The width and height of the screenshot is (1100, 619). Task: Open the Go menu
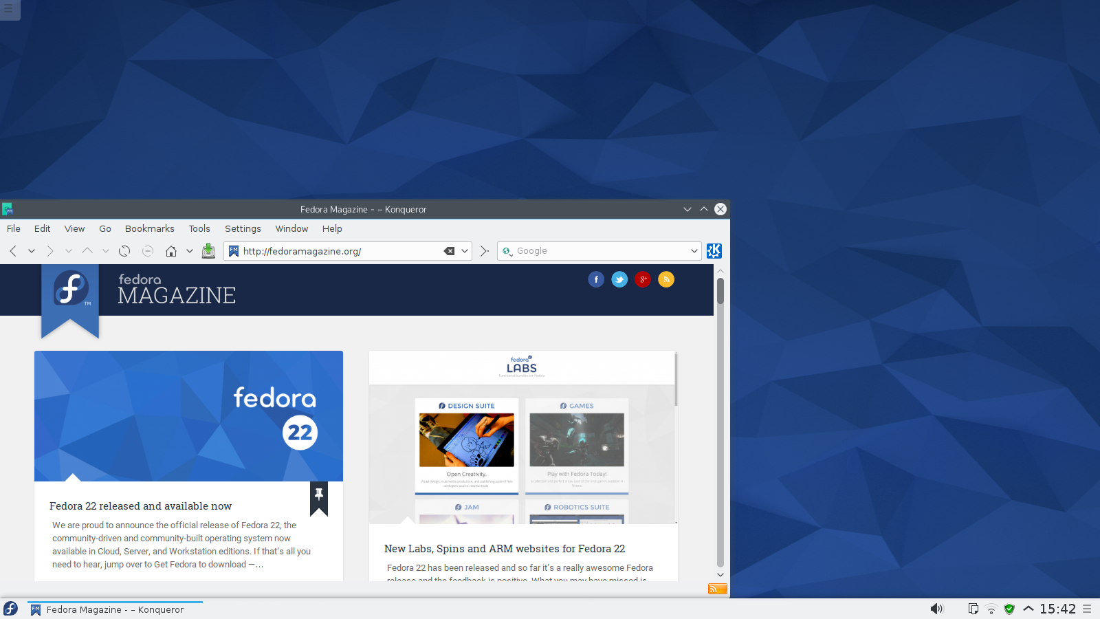coord(105,228)
